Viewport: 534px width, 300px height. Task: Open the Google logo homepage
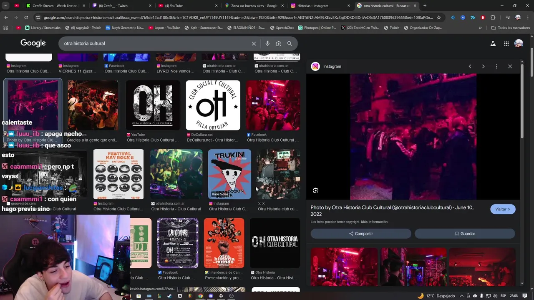coord(33,43)
